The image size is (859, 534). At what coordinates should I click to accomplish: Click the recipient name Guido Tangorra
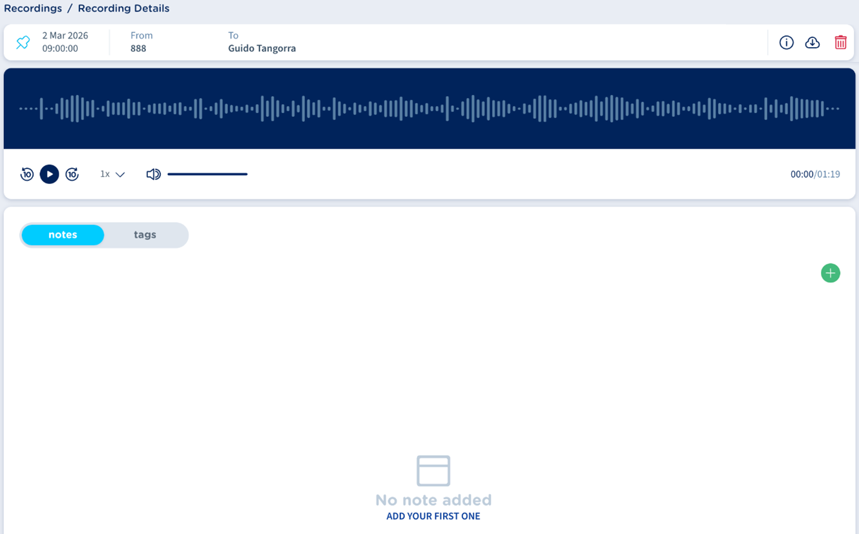(x=262, y=48)
